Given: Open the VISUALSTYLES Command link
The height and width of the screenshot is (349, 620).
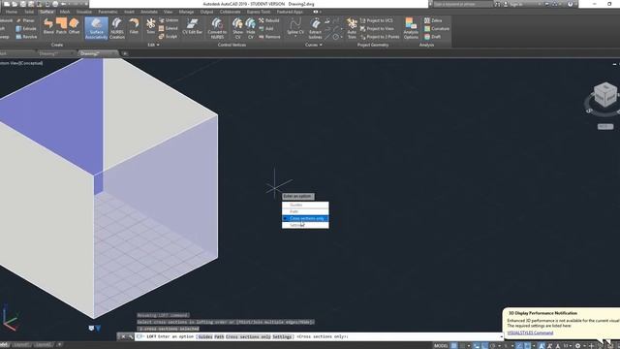Looking at the screenshot, I should tap(530, 333).
